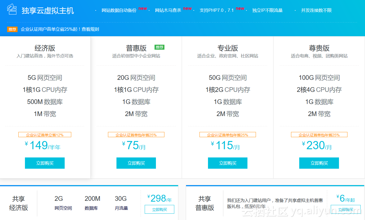Click the ¥230/月 price
Screen dimensions: 365x220
click(317, 145)
